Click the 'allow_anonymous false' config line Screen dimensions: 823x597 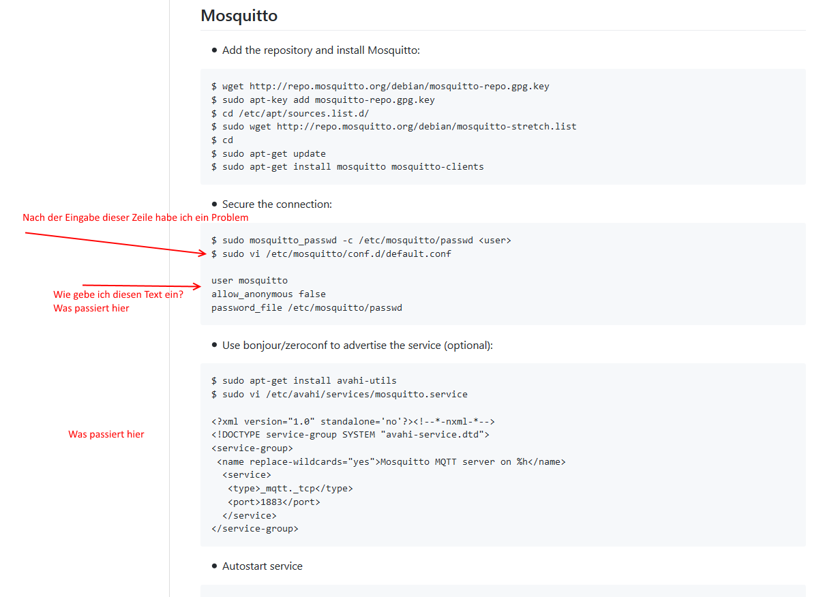coord(269,294)
